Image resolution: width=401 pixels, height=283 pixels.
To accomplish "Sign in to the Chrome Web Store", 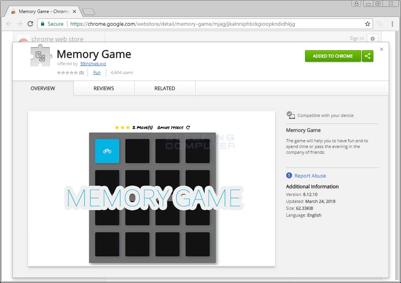I will 357,38.
